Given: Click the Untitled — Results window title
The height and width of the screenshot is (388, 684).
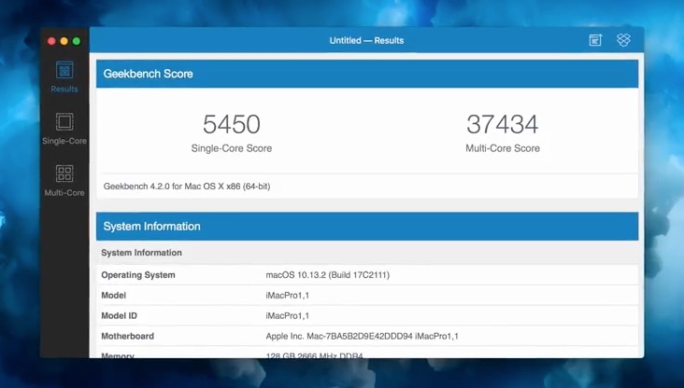Looking at the screenshot, I should point(366,40).
